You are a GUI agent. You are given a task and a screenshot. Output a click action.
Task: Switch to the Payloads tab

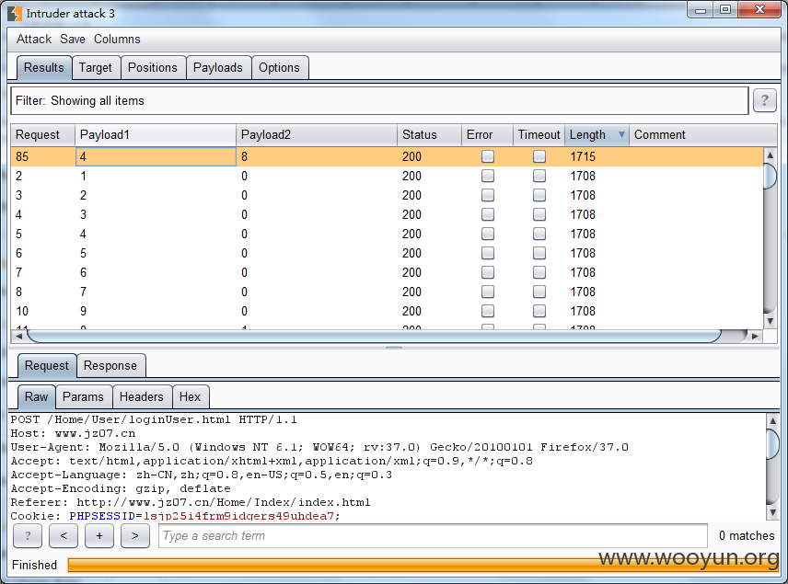pos(217,67)
